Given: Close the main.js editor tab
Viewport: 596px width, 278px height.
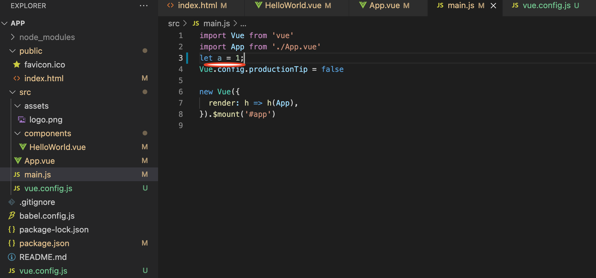Looking at the screenshot, I should pos(494,6).
